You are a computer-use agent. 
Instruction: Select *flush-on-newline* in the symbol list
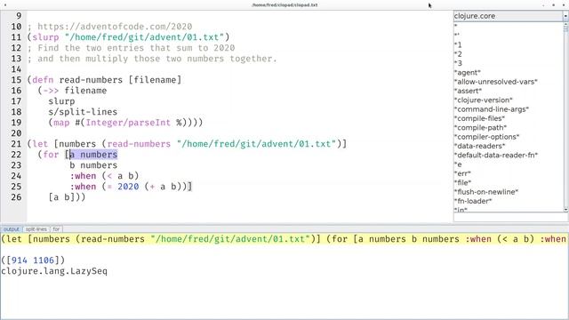[486, 192]
